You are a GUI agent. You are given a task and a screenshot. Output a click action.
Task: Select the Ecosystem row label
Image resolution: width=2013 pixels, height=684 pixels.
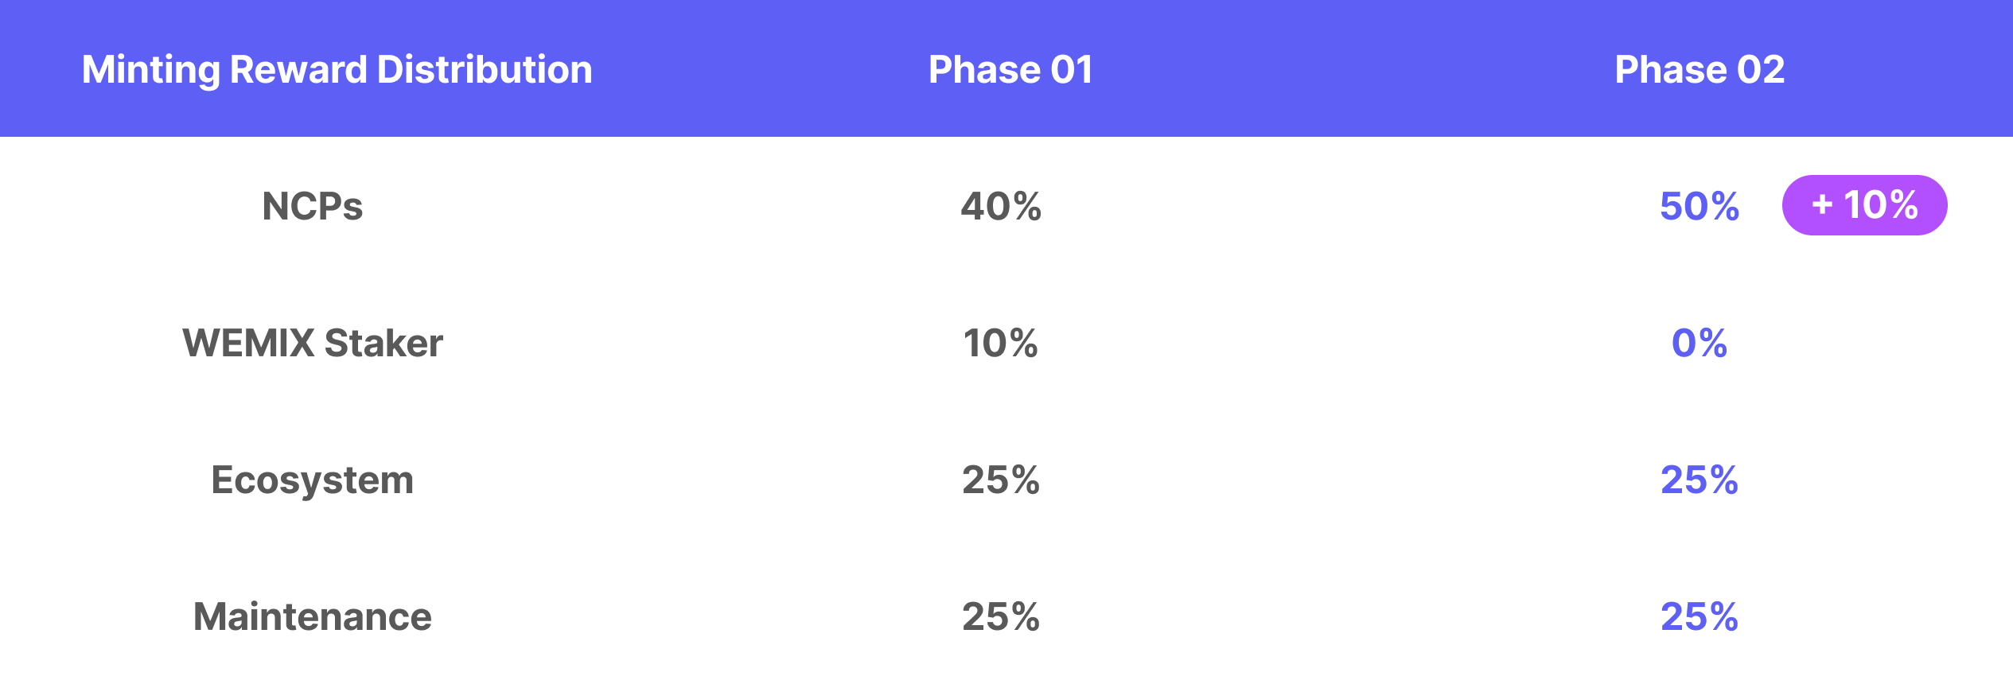tap(312, 480)
